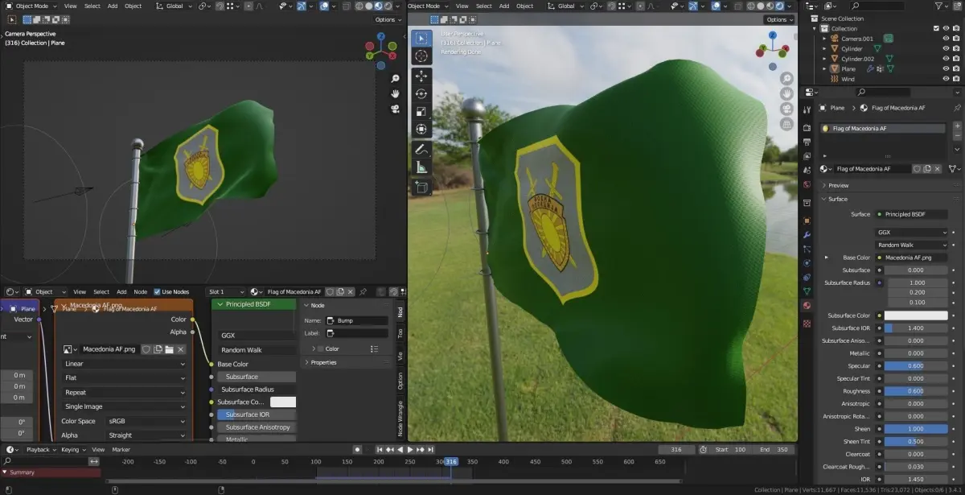965x495 pixels.
Task: Select the Move tool in right viewport toolbar
Action: [421, 76]
